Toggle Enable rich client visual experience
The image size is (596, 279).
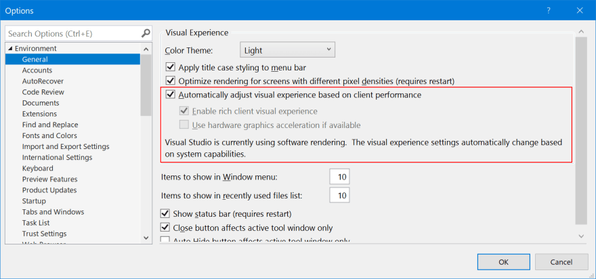(x=184, y=111)
